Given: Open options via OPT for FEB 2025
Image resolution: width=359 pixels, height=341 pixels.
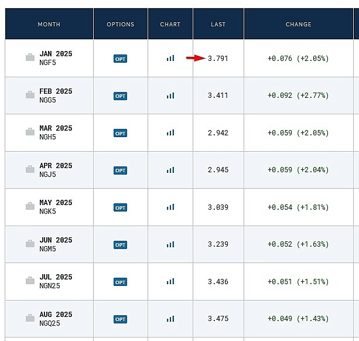Looking at the screenshot, I should [x=120, y=96].
